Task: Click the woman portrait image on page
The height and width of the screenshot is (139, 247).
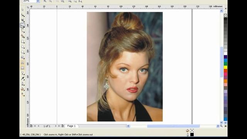Action: pyautogui.click(x=125, y=67)
